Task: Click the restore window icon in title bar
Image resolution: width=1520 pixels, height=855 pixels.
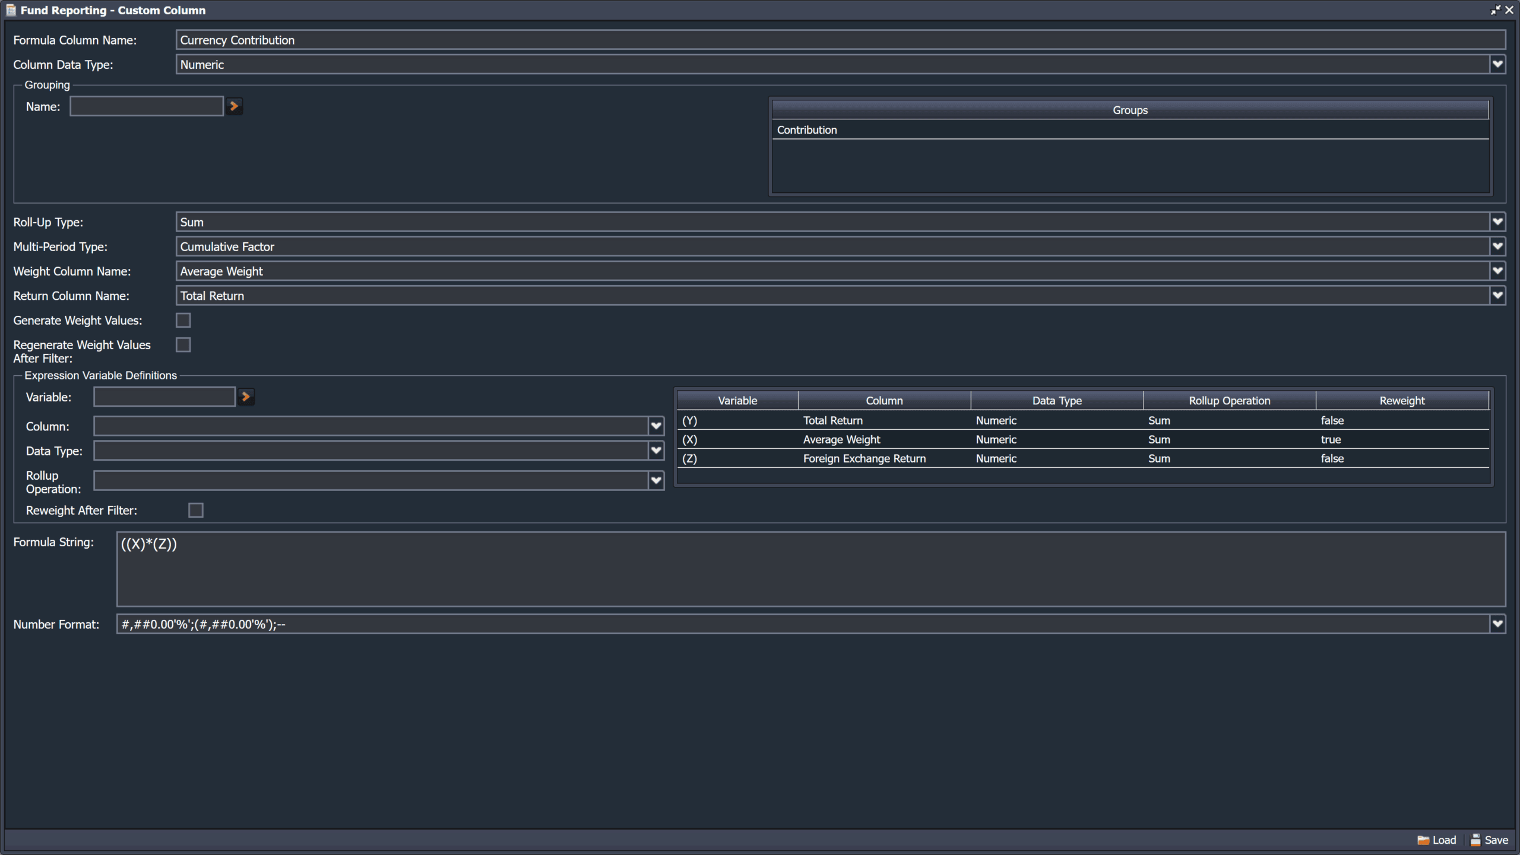Action: point(1495,10)
